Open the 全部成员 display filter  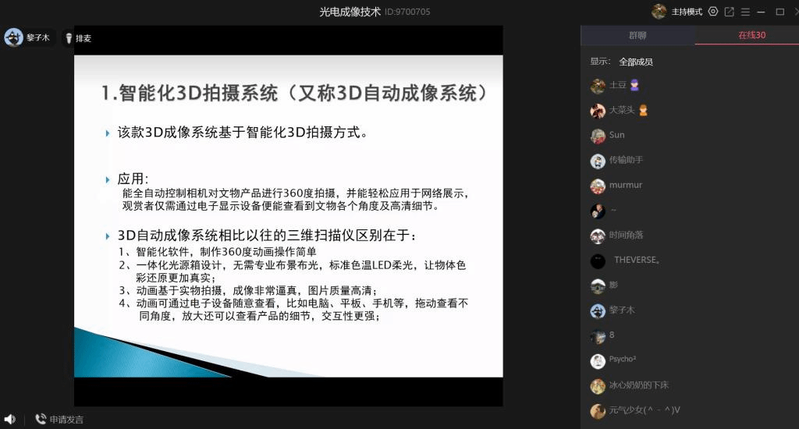click(635, 62)
